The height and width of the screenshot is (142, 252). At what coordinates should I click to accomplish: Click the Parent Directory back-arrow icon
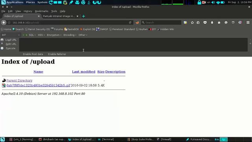pyautogui.click(x=4, y=80)
